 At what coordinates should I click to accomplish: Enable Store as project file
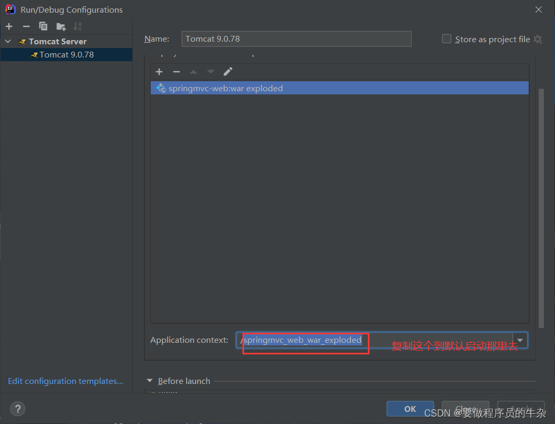tap(446, 38)
